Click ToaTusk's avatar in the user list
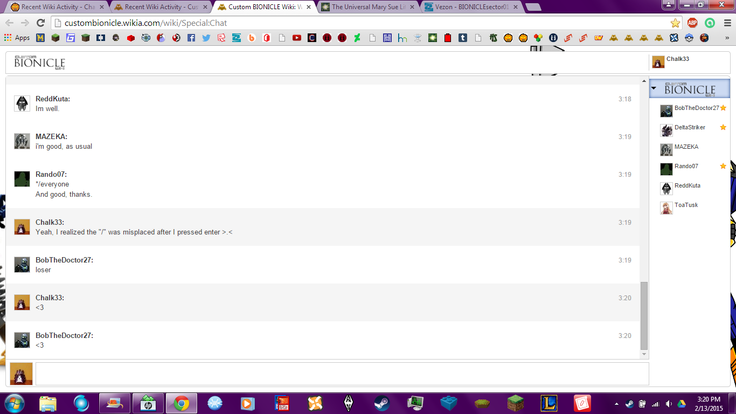736x414 pixels. click(x=666, y=208)
